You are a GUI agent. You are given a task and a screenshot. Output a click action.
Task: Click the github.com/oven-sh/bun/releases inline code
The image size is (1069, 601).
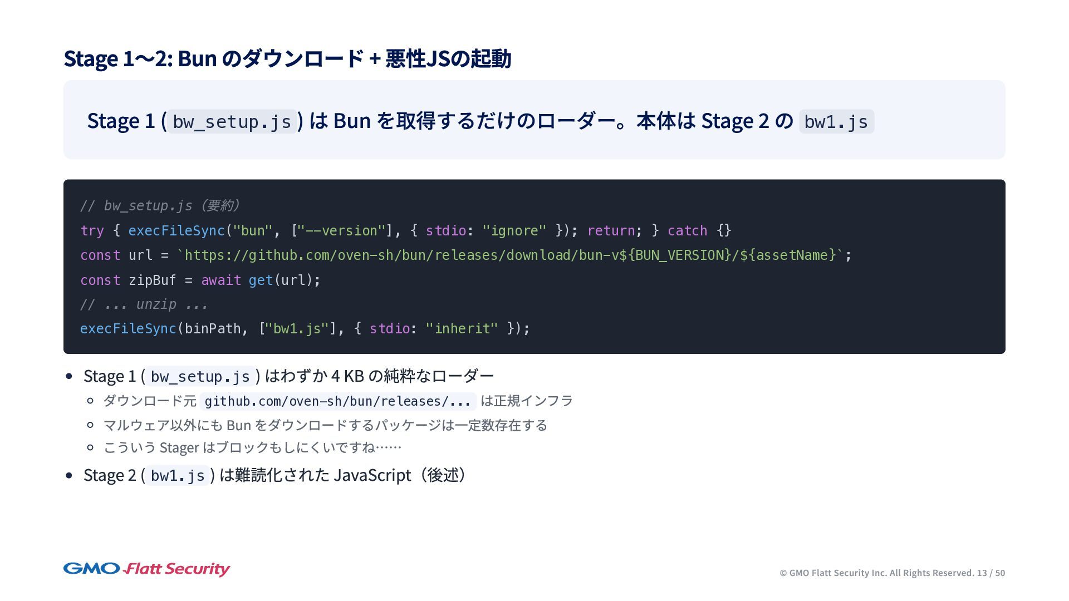coord(337,401)
